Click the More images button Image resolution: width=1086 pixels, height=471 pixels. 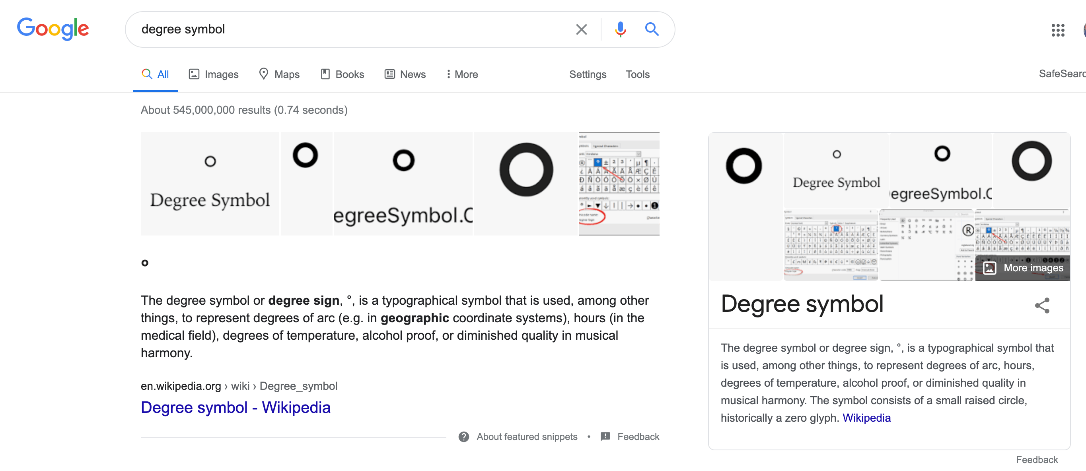[1023, 268]
